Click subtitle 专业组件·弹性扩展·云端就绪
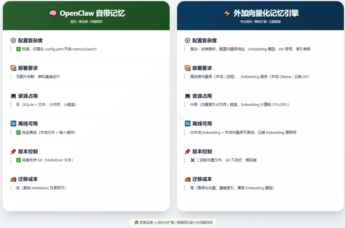The width and height of the screenshot is (345, 228). tap(260, 22)
